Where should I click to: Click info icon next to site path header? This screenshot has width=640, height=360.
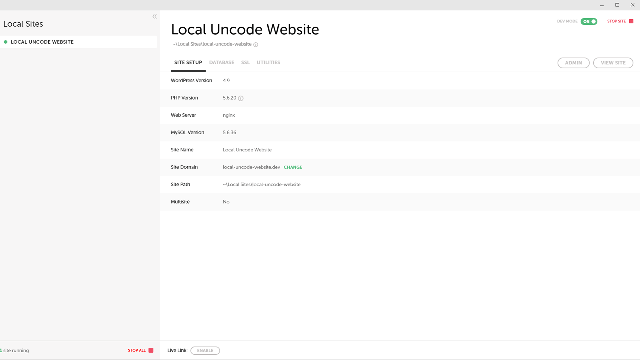click(256, 44)
